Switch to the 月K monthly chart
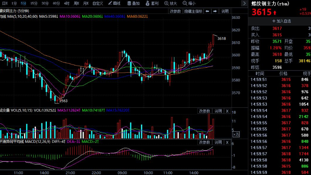Image resolution: width=311 pixels, height=175 pixels. click(x=86, y=3)
